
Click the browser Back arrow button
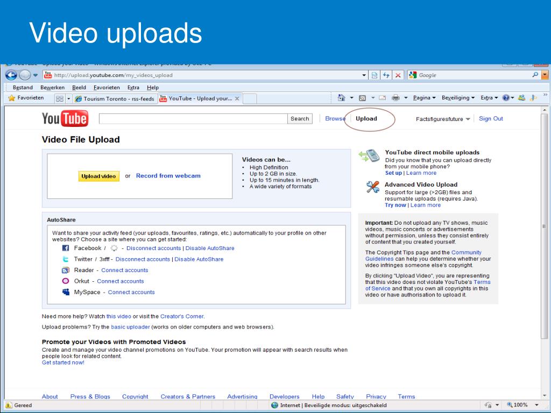click(10, 75)
